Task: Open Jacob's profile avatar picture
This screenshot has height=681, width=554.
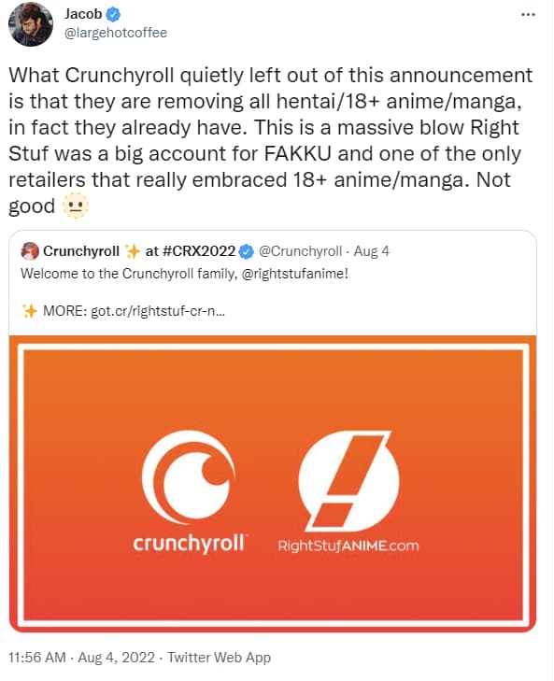Action: point(31,24)
